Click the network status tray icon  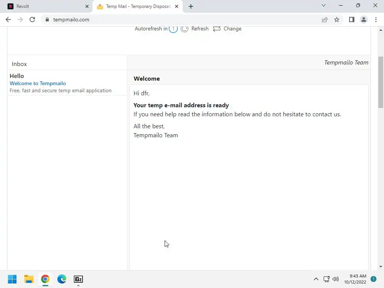[x=327, y=279]
